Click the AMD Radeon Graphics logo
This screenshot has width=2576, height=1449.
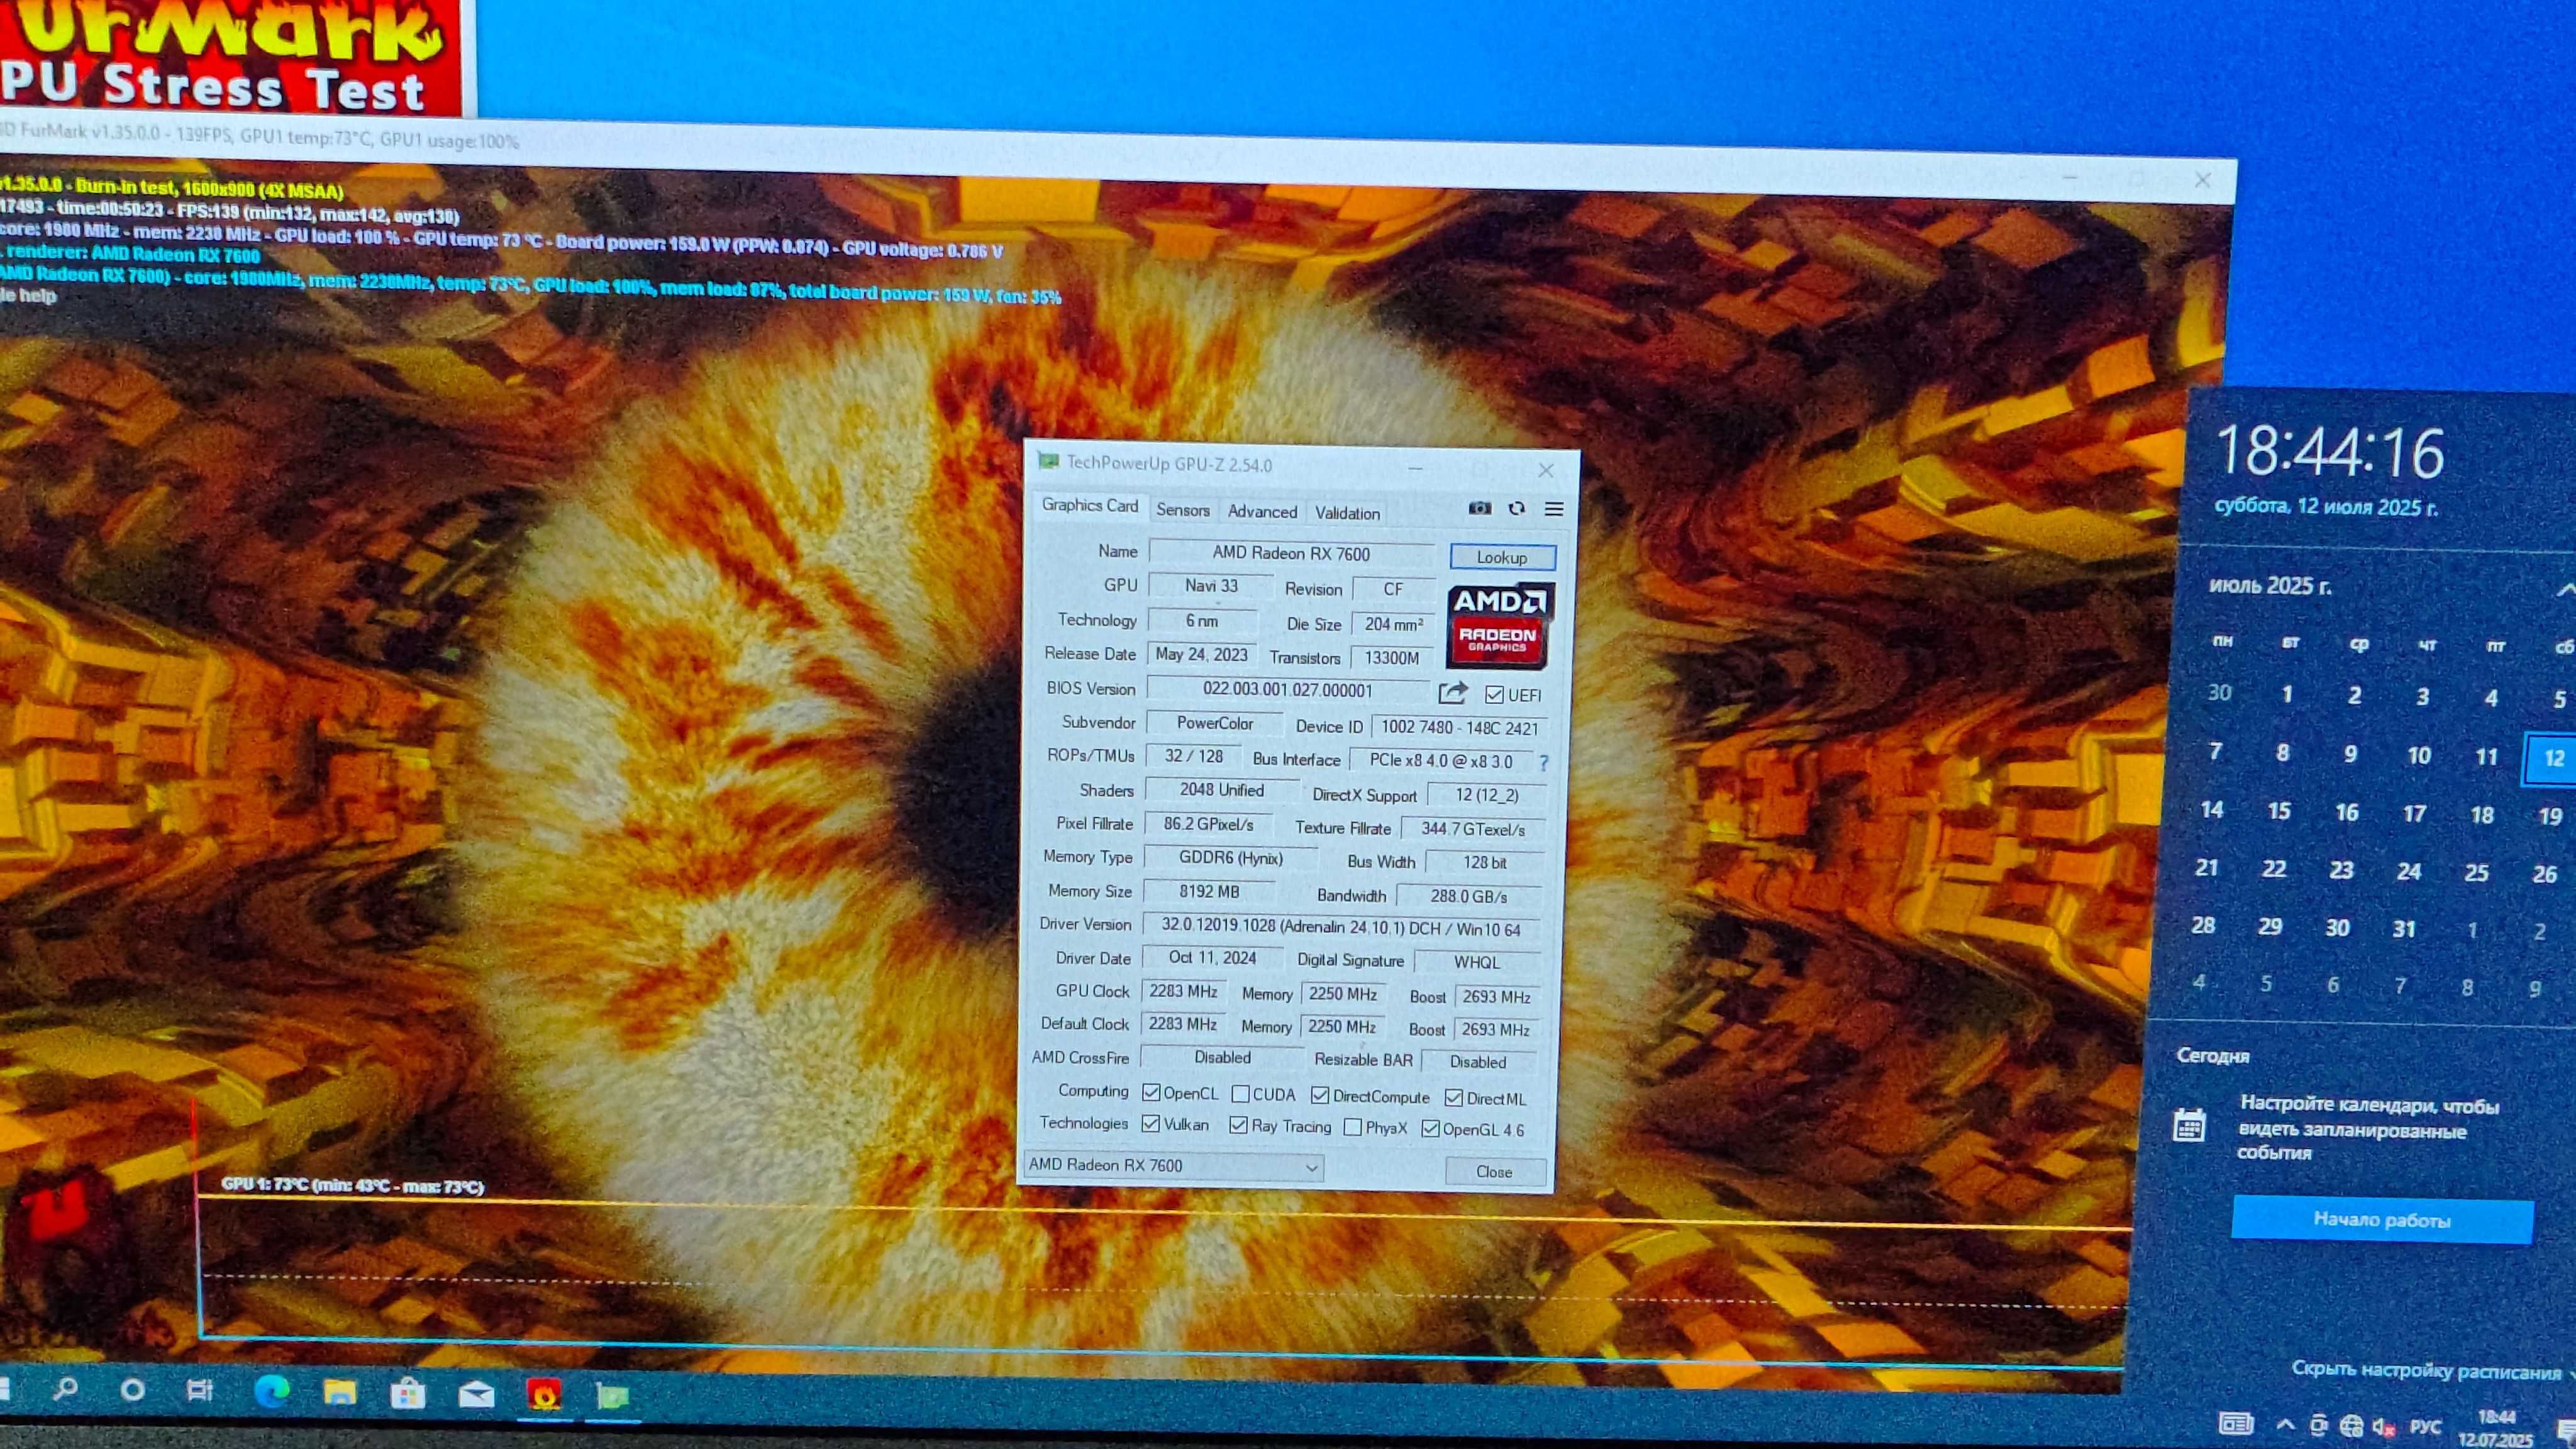click(1499, 626)
